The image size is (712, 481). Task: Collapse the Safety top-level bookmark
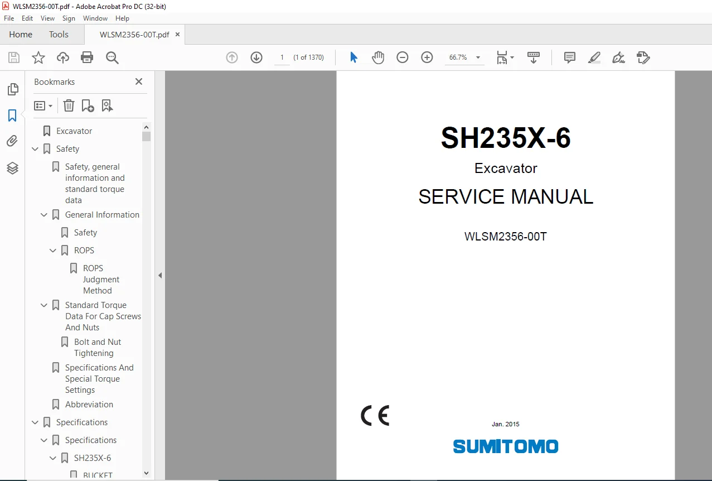tap(35, 149)
